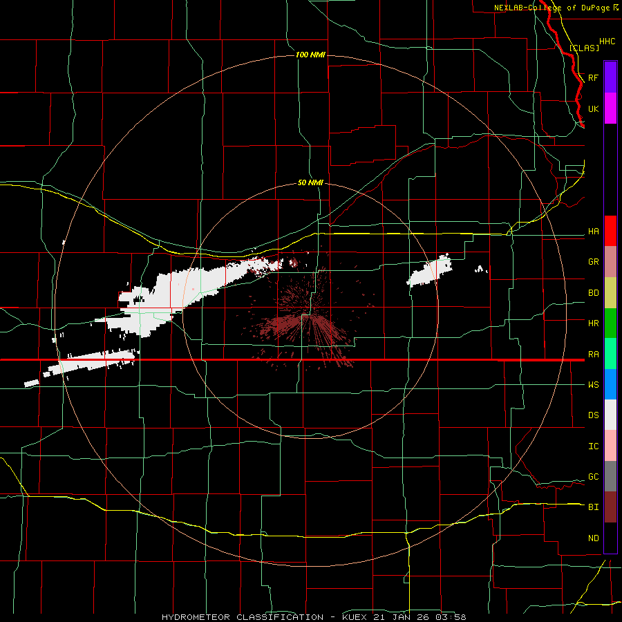Click the BD legend label

tap(593, 293)
